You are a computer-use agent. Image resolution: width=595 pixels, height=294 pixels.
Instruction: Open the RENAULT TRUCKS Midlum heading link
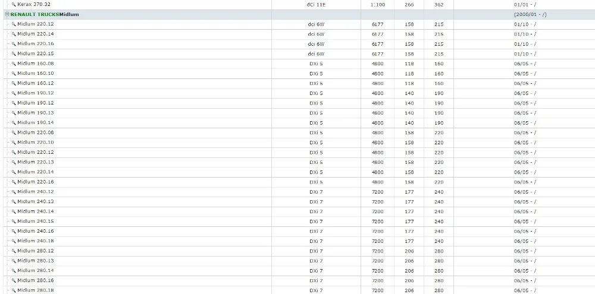pos(45,14)
